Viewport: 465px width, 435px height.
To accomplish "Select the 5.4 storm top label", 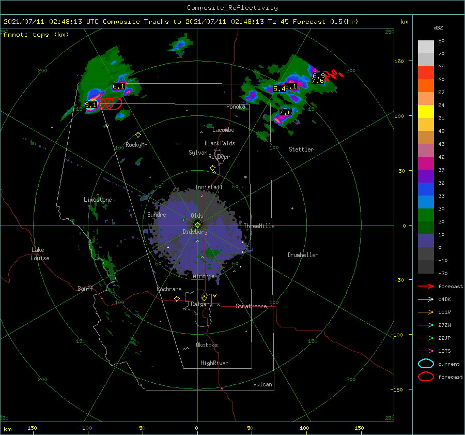I will [279, 89].
